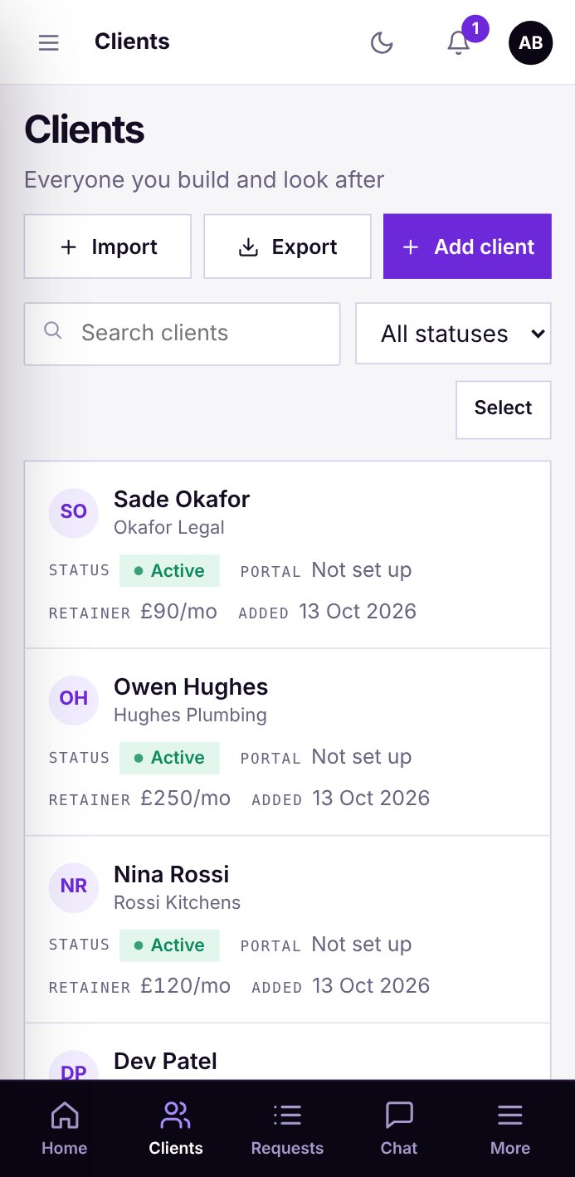Click the Add client plus icon
The height and width of the screenshot is (1177, 575).
click(x=411, y=247)
